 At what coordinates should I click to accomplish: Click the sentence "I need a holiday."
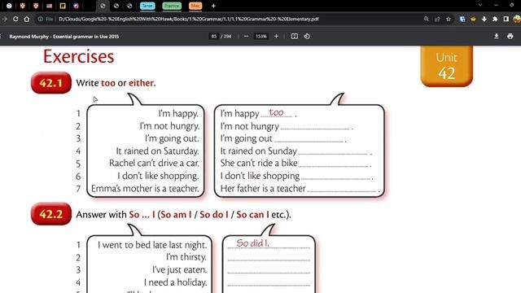point(176,282)
